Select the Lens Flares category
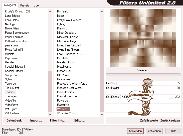This screenshot has width=183, height=136. 12,20
